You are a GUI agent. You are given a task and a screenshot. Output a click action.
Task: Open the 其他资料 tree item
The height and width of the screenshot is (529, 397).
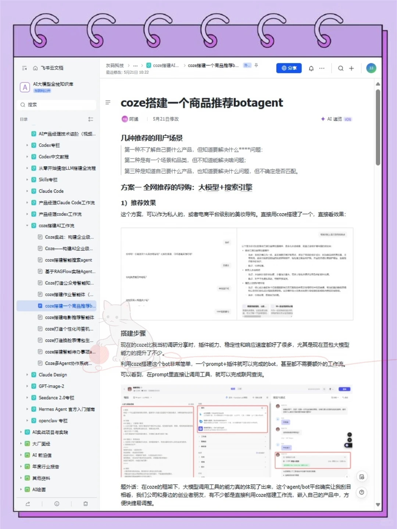(41, 478)
